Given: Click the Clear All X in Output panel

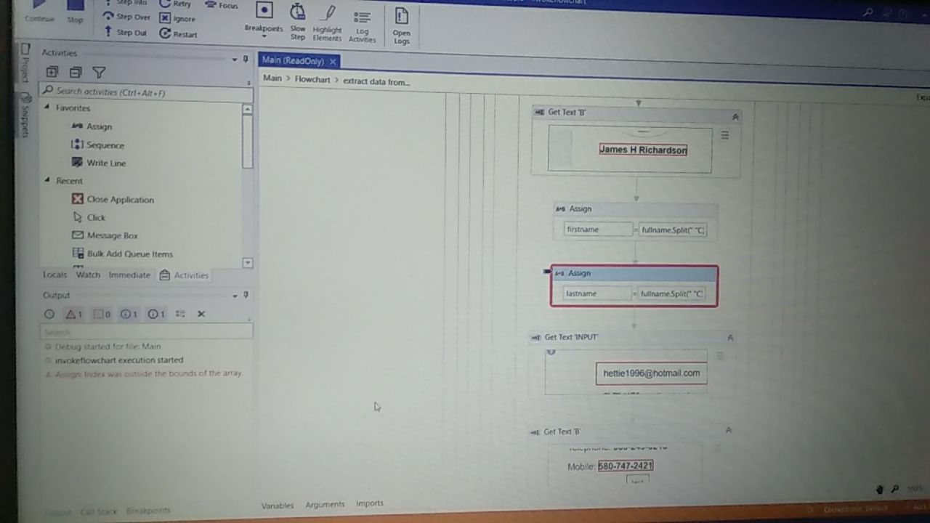Looking at the screenshot, I should point(201,314).
